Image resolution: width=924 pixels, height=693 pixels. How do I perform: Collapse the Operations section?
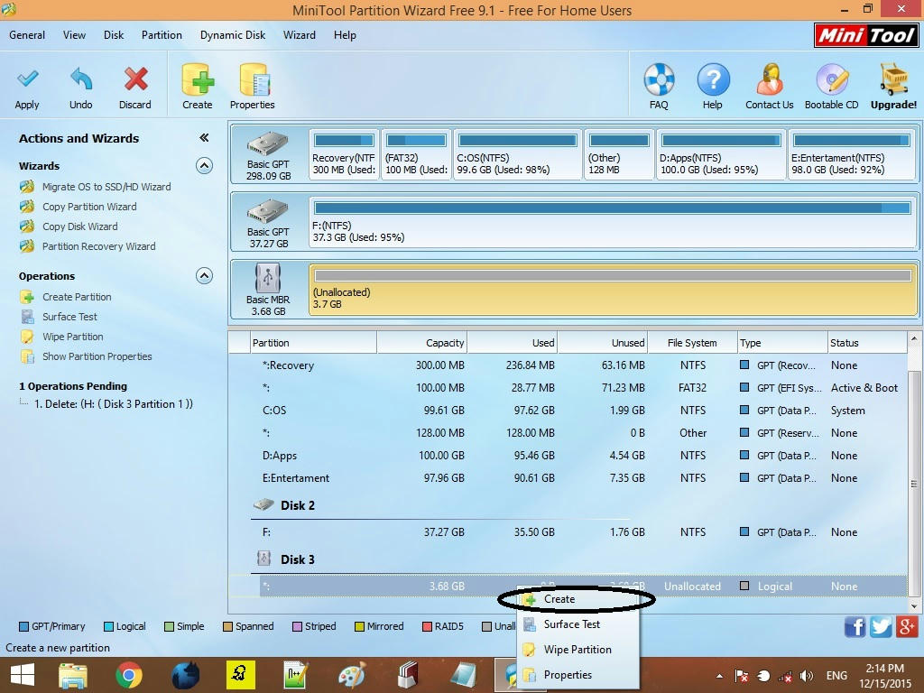click(204, 276)
